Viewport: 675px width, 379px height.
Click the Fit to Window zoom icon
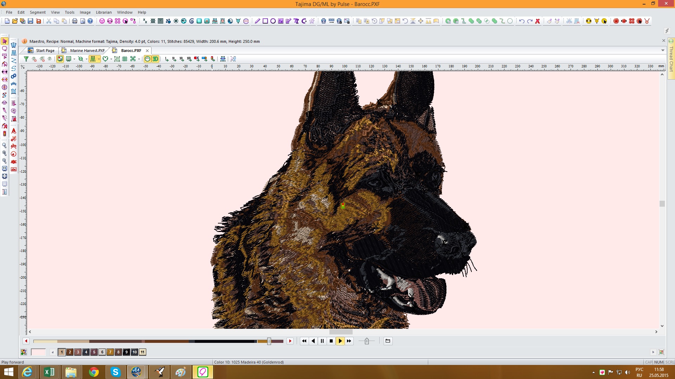(x=5, y=176)
